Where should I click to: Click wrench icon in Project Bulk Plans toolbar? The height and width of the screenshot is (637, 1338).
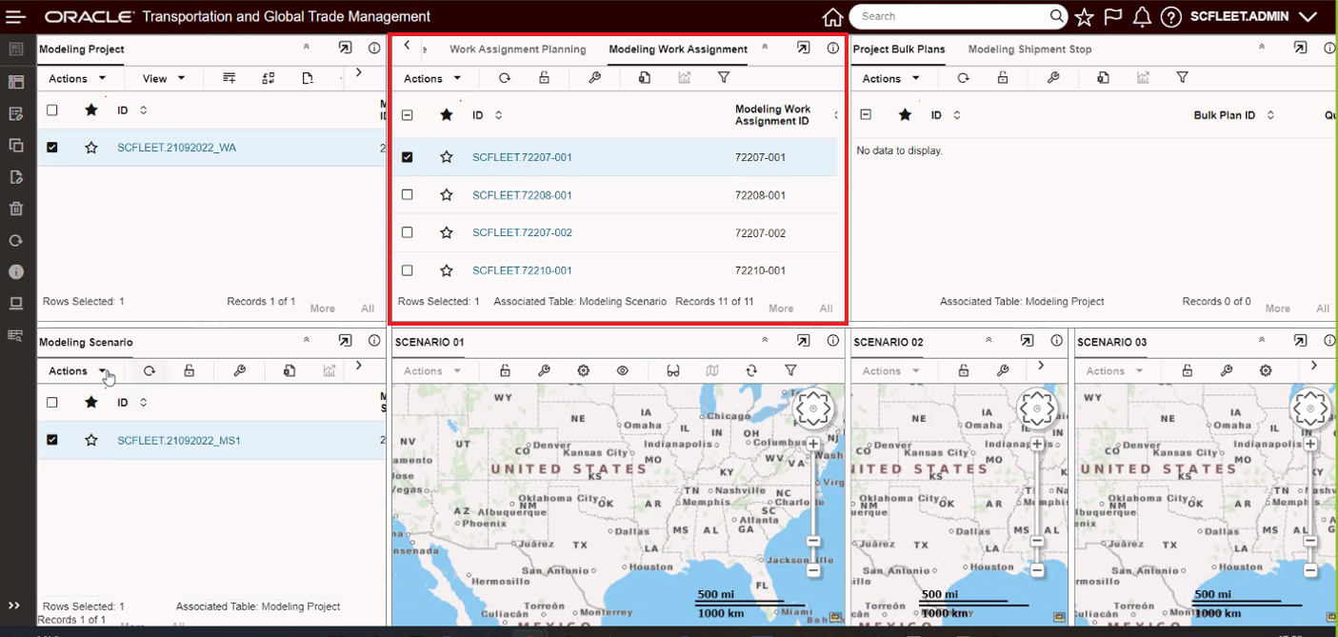click(x=1053, y=78)
